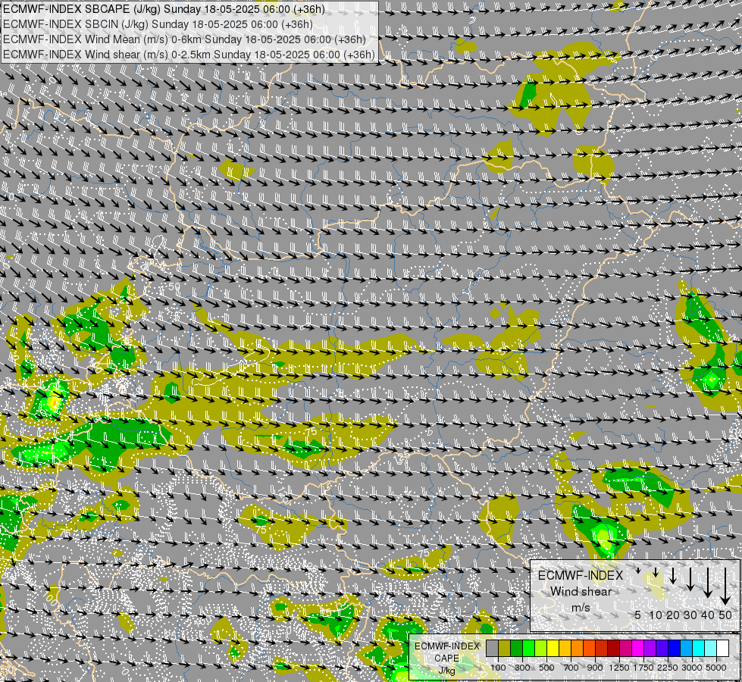This screenshot has height=682, width=742.
Task: Click the '40' wind shear scale number
Action: tap(707, 615)
